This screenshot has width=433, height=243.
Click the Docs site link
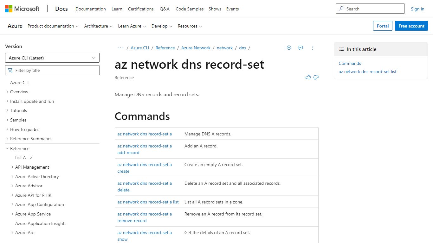pyautogui.click(x=61, y=9)
